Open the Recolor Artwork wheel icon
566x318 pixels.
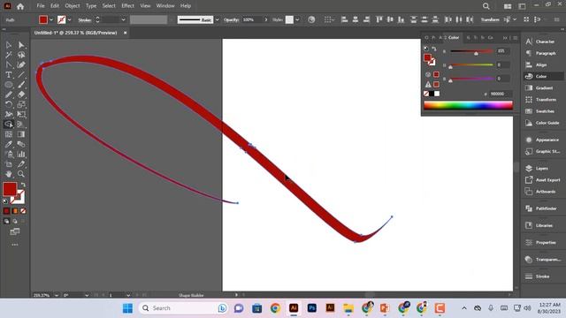[311, 19]
